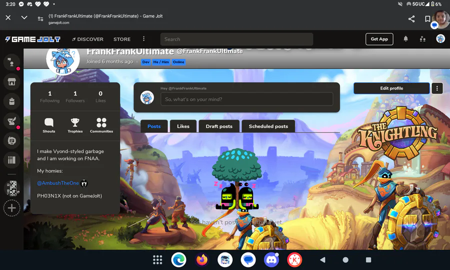
Task: Select the Likes tab
Action: [183, 126]
